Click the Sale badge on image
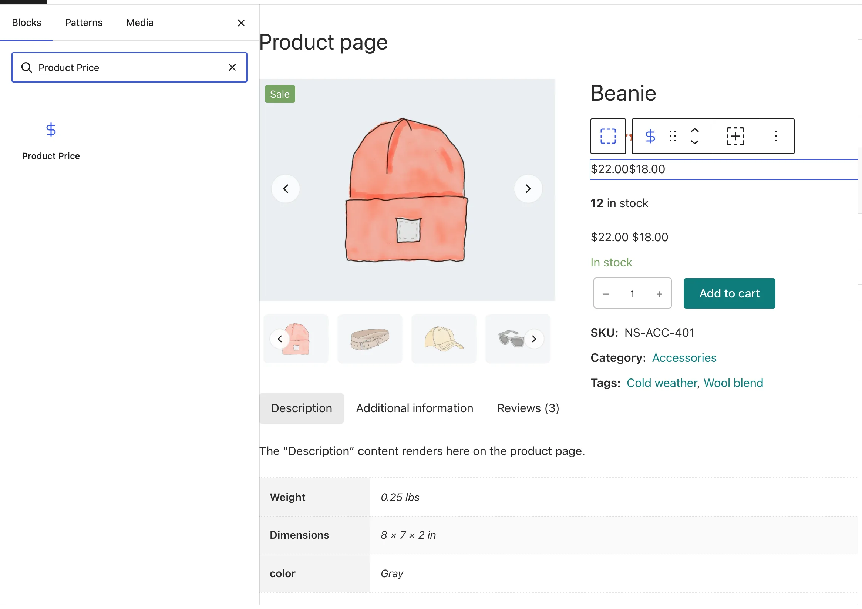862x609 pixels. (280, 94)
